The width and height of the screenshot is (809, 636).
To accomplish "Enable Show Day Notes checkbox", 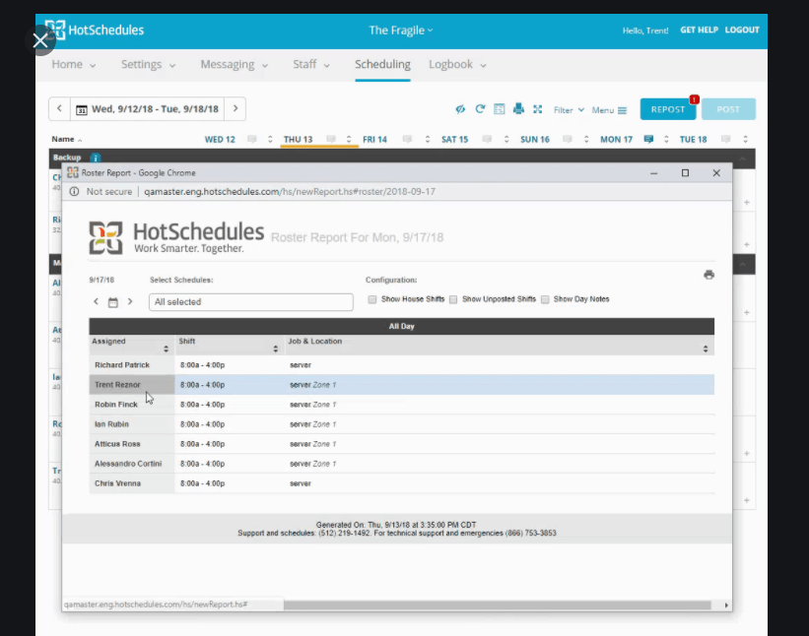I will 545,299.
